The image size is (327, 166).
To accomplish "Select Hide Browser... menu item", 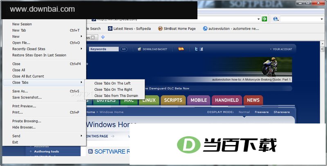I will 44,128.
